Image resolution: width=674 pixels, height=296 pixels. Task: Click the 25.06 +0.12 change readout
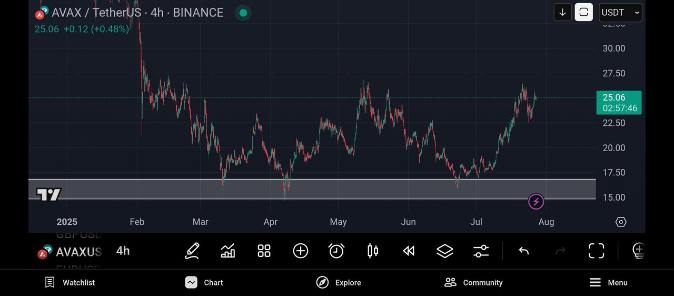[82, 29]
